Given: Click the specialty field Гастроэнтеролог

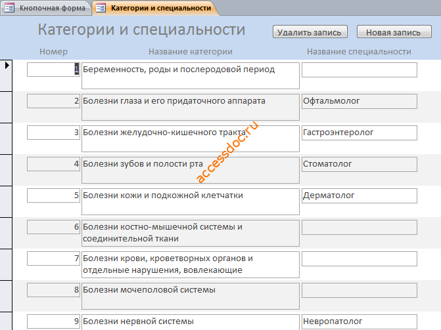Looking at the screenshot, I should click(x=360, y=133).
